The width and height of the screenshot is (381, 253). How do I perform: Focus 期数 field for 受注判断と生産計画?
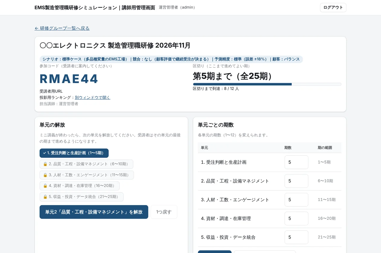pyautogui.click(x=296, y=162)
